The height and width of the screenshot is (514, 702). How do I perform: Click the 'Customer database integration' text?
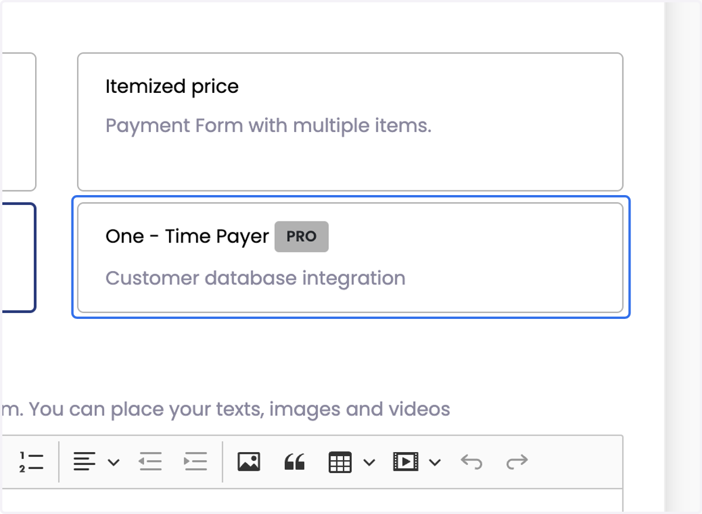[256, 278]
